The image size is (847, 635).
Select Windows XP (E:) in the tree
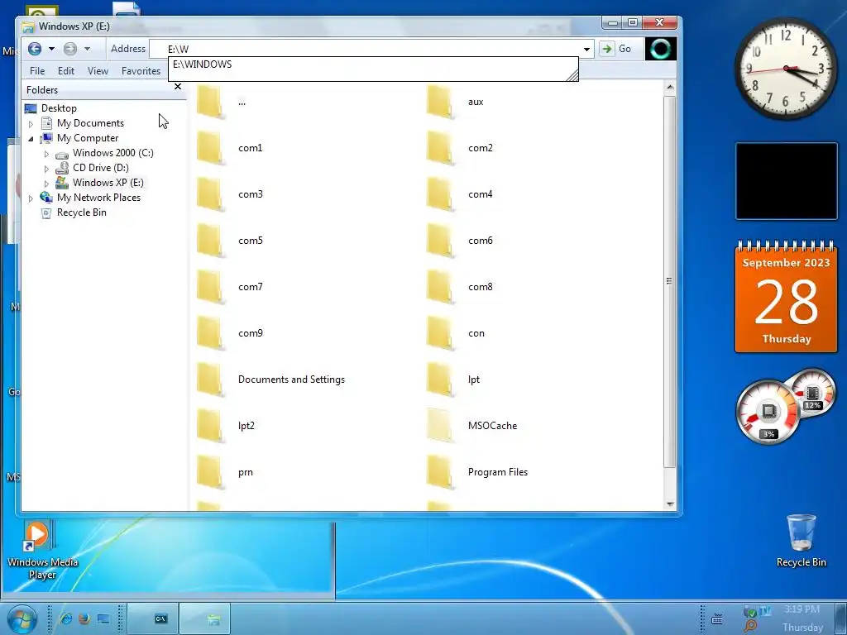click(x=108, y=183)
